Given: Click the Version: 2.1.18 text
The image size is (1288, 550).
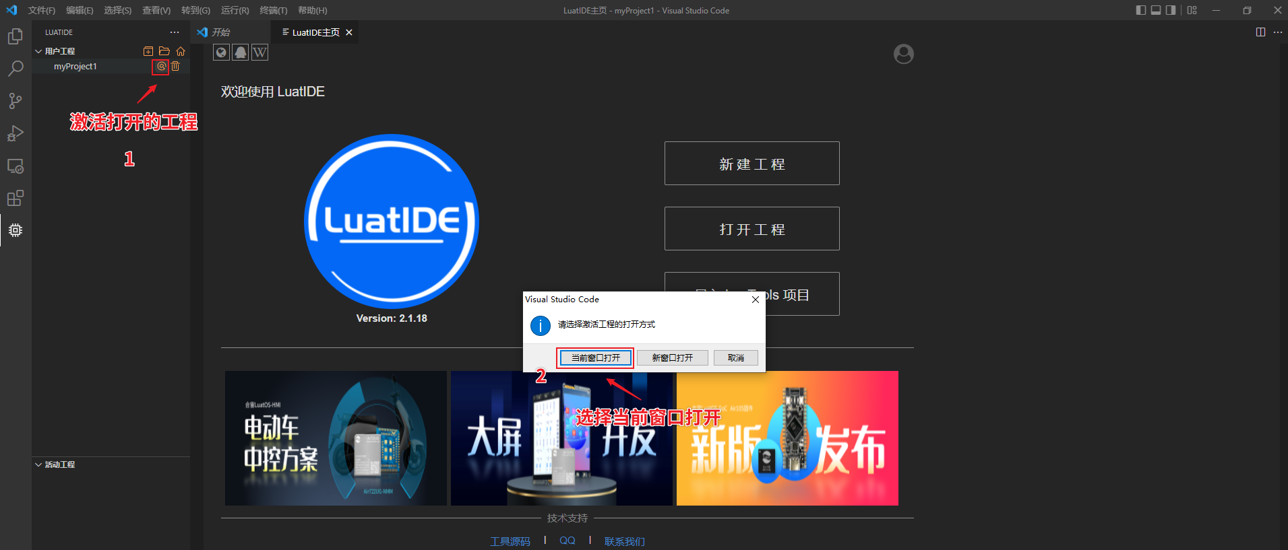Looking at the screenshot, I should pos(392,318).
